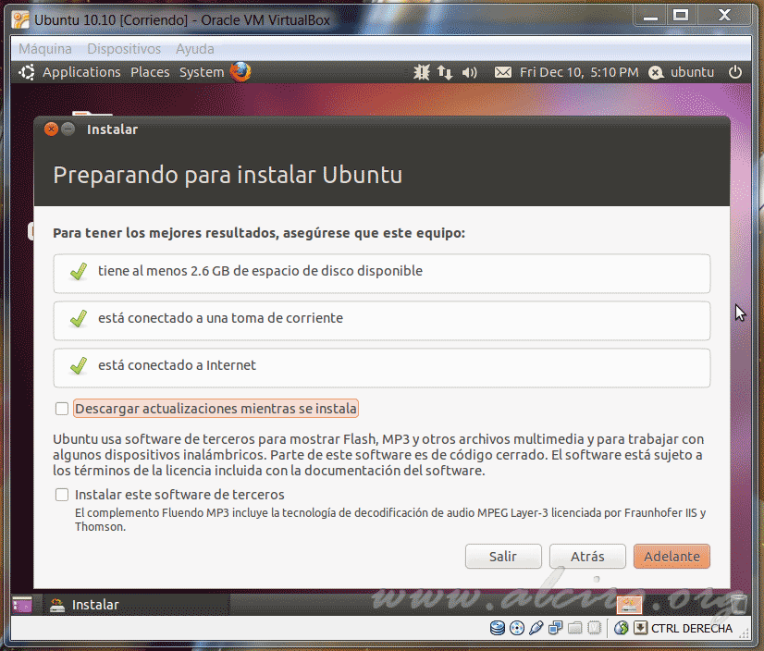Image resolution: width=764 pixels, height=651 pixels.
Task: Open the accessibility indicator in the top panel
Action: [422, 72]
